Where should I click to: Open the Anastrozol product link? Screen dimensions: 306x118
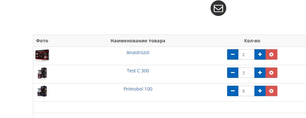click(x=138, y=52)
